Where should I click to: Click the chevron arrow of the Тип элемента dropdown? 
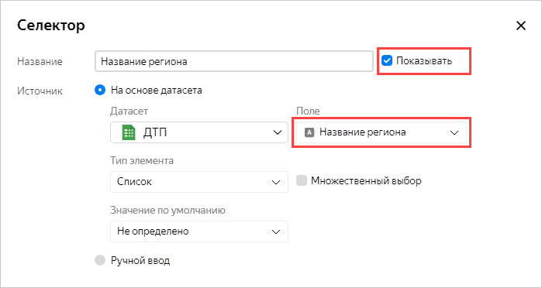(276, 182)
